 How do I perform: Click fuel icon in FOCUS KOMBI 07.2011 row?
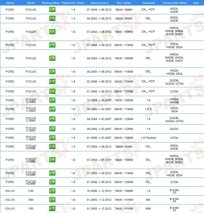click(52, 160)
